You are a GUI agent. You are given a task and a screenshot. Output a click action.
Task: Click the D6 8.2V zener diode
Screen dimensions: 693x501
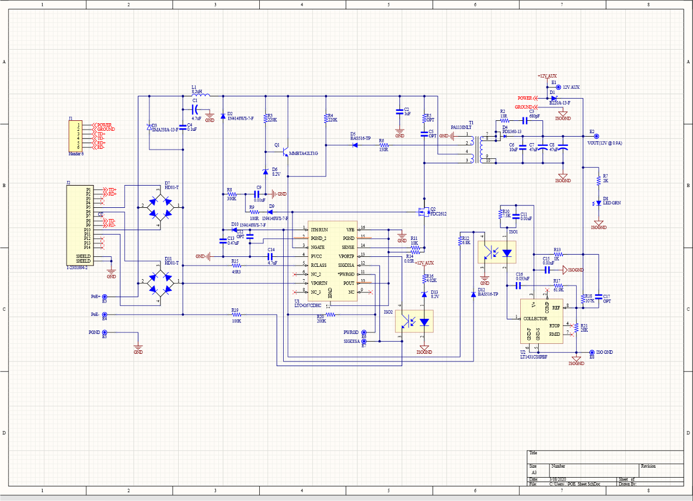266,172
